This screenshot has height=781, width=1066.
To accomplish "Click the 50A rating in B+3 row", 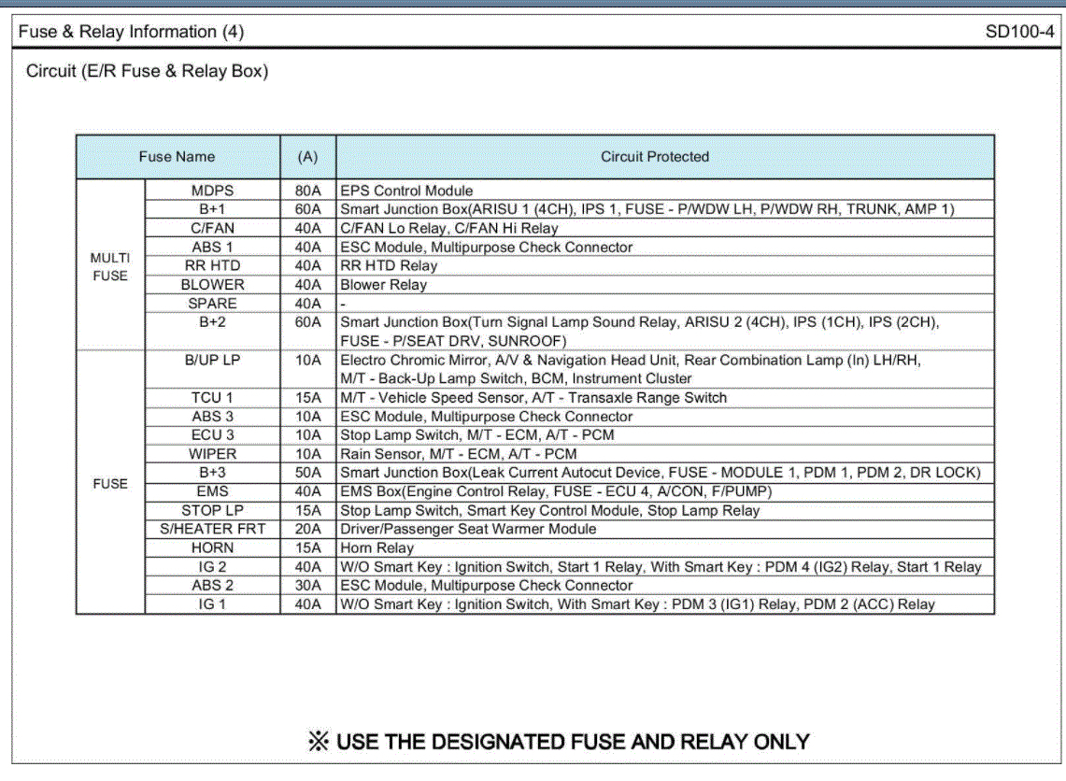I will [308, 473].
